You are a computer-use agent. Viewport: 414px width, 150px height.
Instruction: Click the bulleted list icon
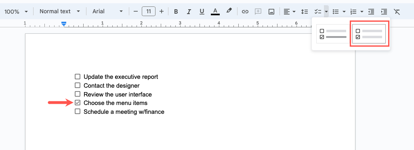[336, 12]
